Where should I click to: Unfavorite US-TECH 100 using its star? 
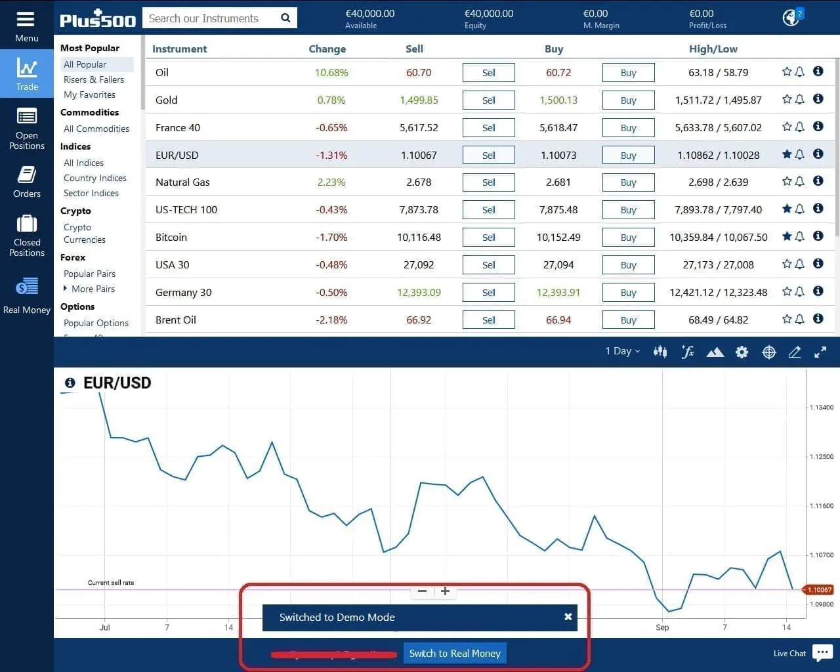pyautogui.click(x=787, y=209)
